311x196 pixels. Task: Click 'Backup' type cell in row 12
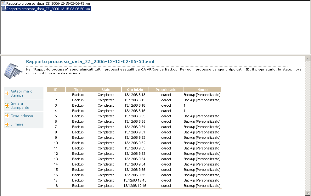click(78, 154)
